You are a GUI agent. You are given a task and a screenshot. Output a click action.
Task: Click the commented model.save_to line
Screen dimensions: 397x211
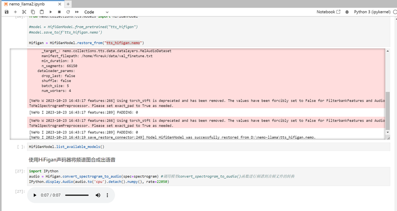[66, 32]
